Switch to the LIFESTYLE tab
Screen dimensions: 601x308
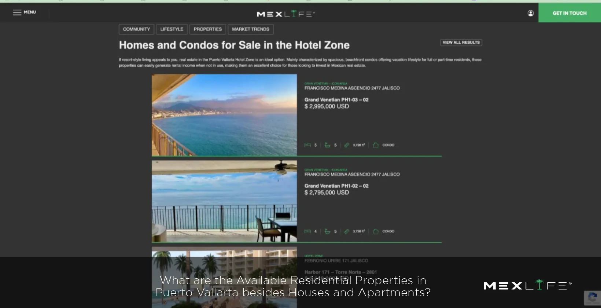click(x=172, y=29)
